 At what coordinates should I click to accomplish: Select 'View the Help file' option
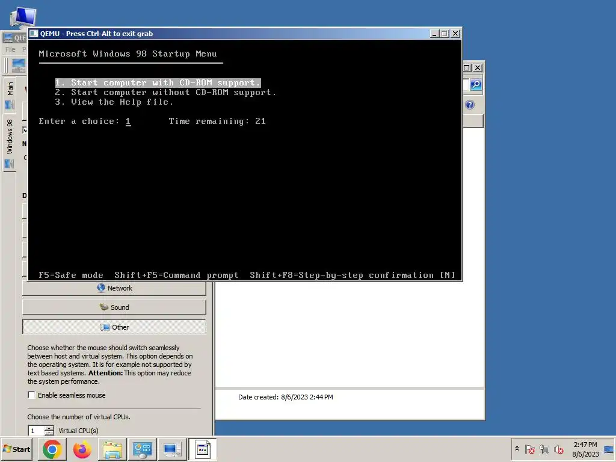(114, 102)
